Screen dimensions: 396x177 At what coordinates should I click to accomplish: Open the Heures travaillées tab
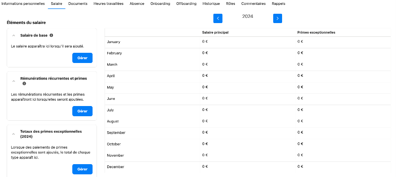109,4
